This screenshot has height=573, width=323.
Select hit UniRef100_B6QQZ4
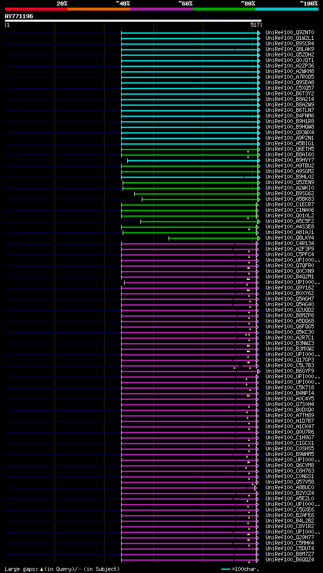point(290,559)
